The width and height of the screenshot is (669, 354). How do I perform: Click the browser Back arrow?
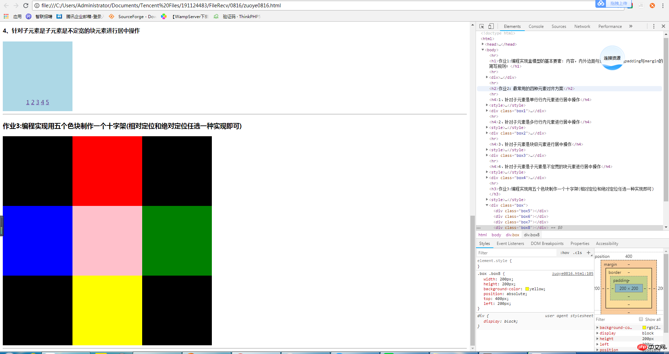pos(6,6)
